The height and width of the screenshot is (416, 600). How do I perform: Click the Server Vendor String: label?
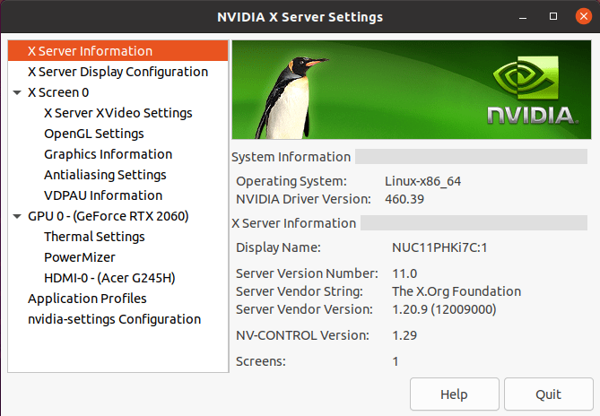pos(300,291)
